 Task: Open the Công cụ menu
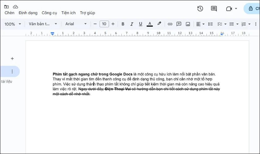(x=49, y=13)
